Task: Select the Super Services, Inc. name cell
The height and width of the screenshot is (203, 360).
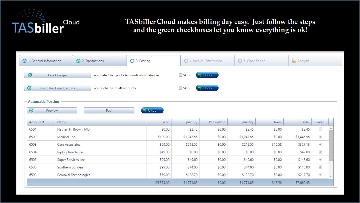Action: (100, 160)
